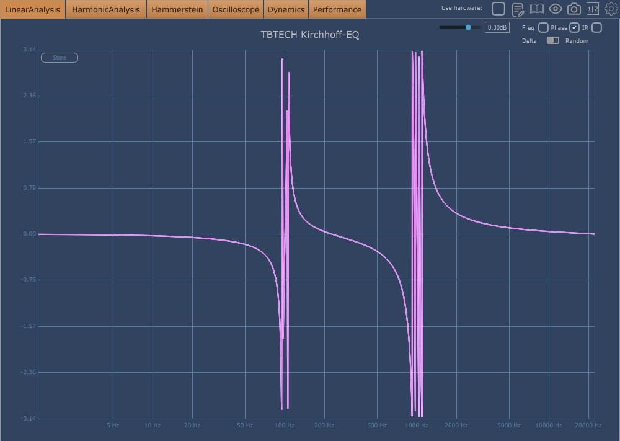The width and height of the screenshot is (620, 441).
Task: Click the eye view icon
Action: coord(556,9)
